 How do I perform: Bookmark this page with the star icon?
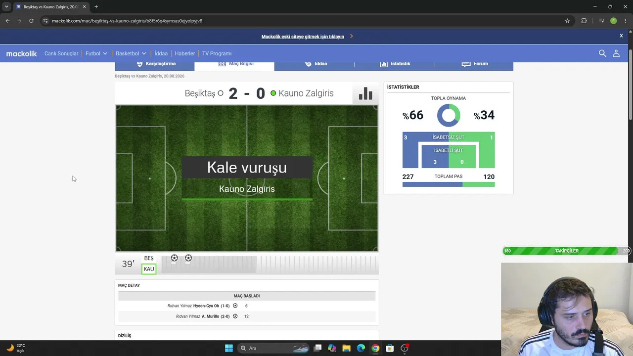tap(567, 21)
